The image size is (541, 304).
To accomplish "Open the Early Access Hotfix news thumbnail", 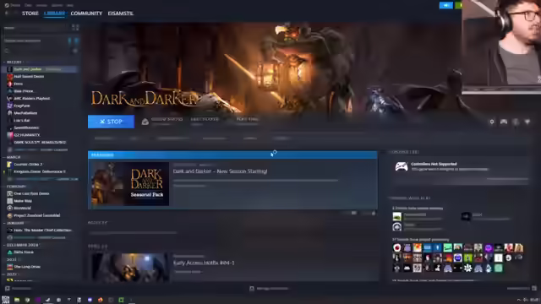I will (130, 268).
